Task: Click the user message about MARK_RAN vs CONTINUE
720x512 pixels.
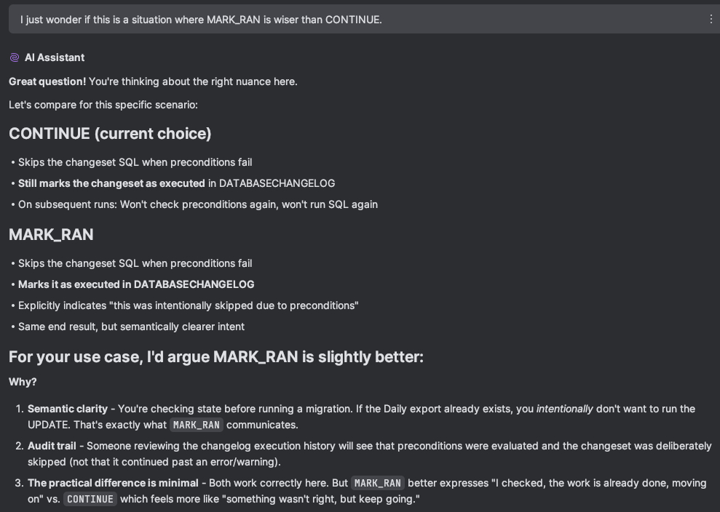Action: (201, 20)
